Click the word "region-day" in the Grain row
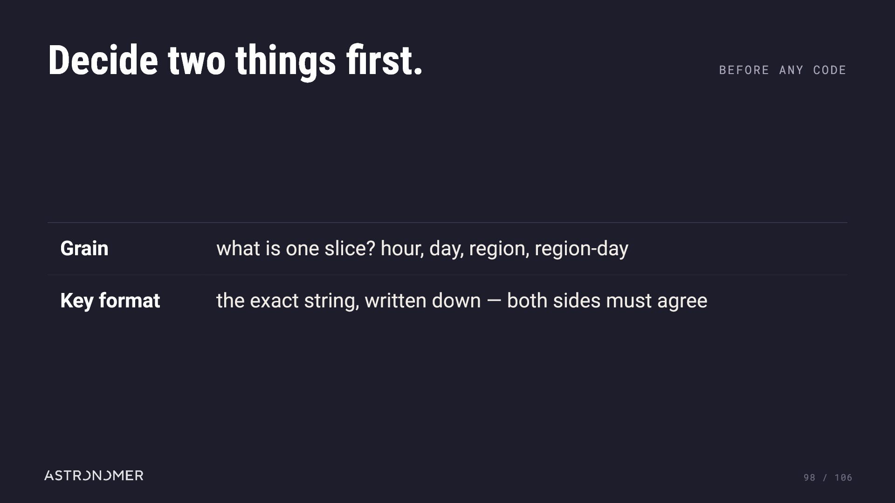 581,249
